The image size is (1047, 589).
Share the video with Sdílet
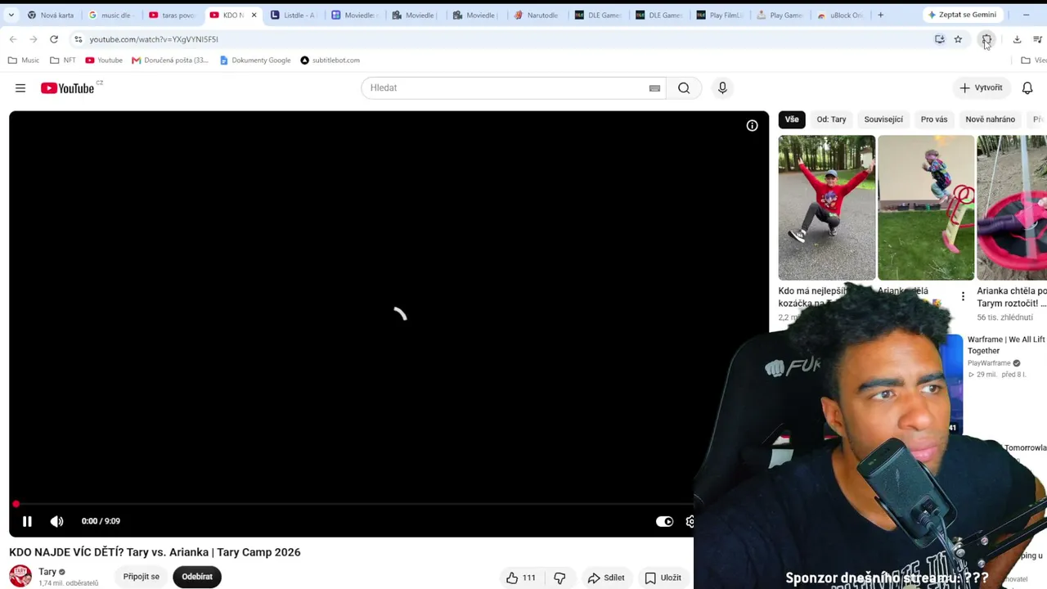pos(606,578)
